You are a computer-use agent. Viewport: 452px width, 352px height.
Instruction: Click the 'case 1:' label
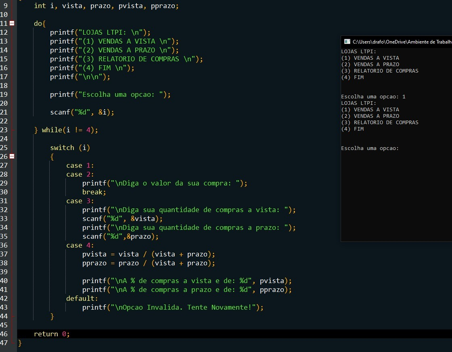[80, 165]
